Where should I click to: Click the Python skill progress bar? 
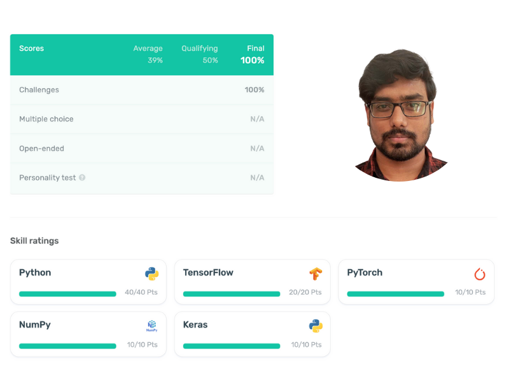point(67,294)
